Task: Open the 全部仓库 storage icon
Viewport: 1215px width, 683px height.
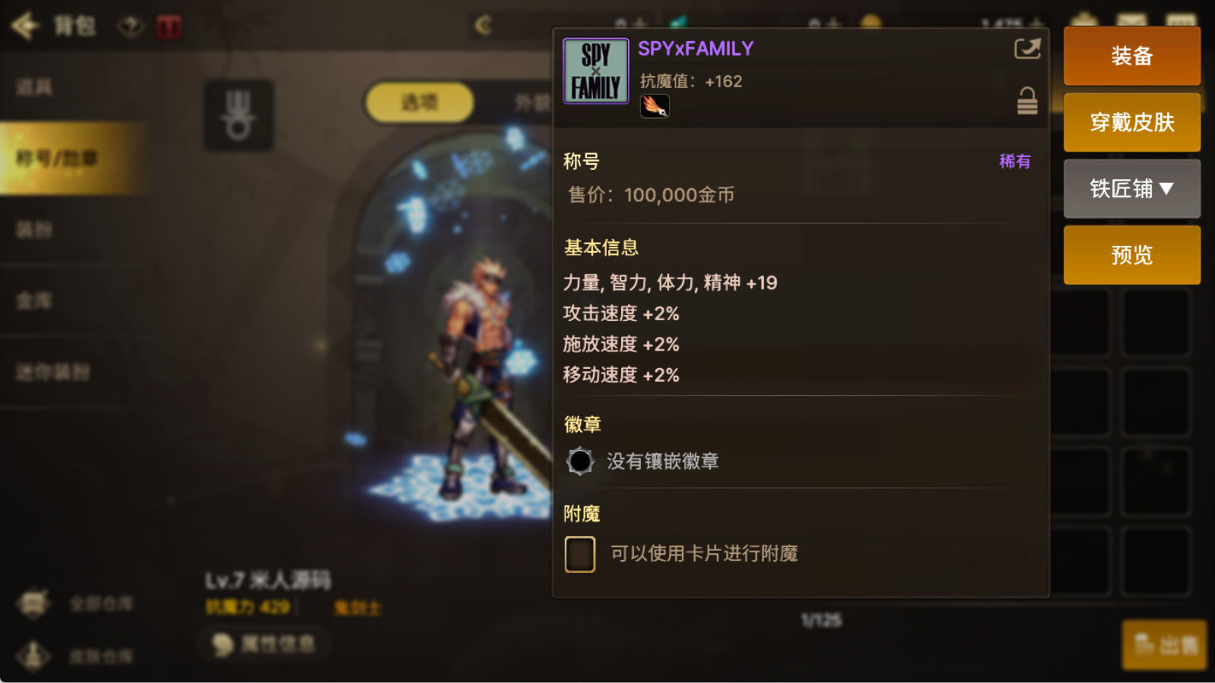Action: click(33, 604)
